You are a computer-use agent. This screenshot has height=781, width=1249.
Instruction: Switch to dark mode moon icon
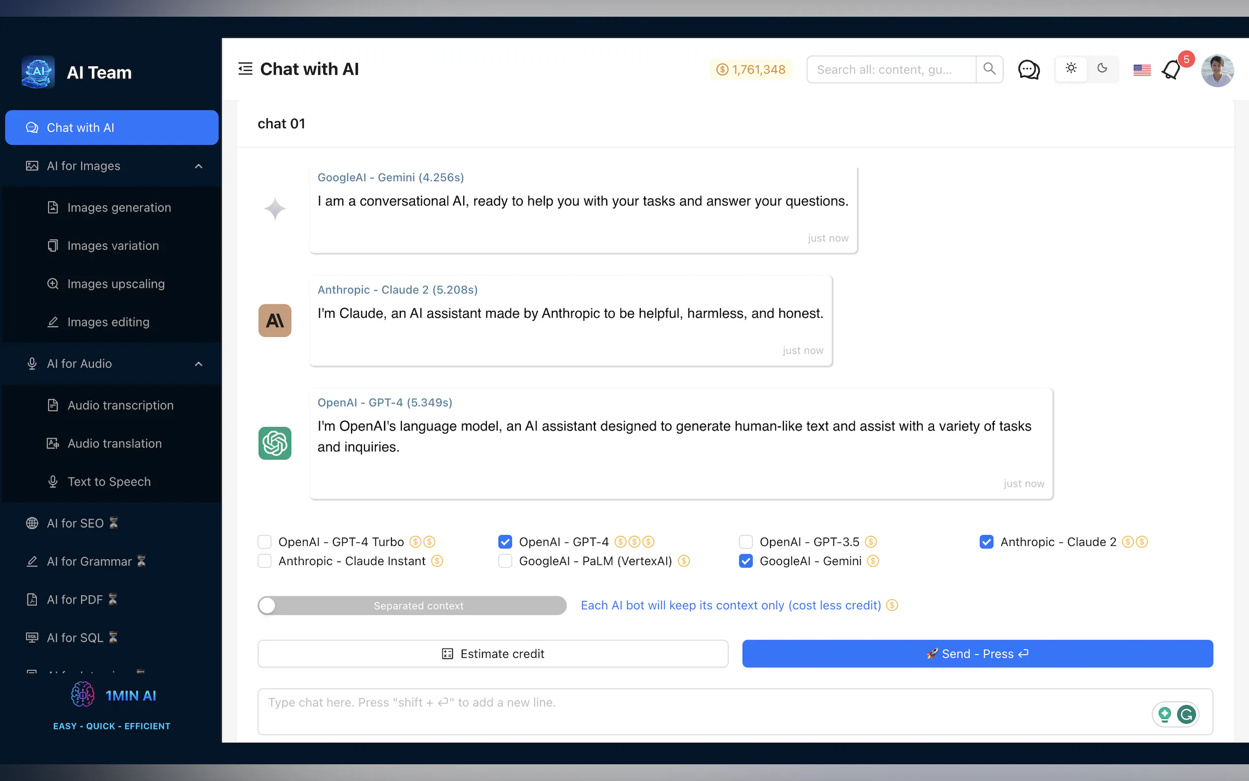1102,68
